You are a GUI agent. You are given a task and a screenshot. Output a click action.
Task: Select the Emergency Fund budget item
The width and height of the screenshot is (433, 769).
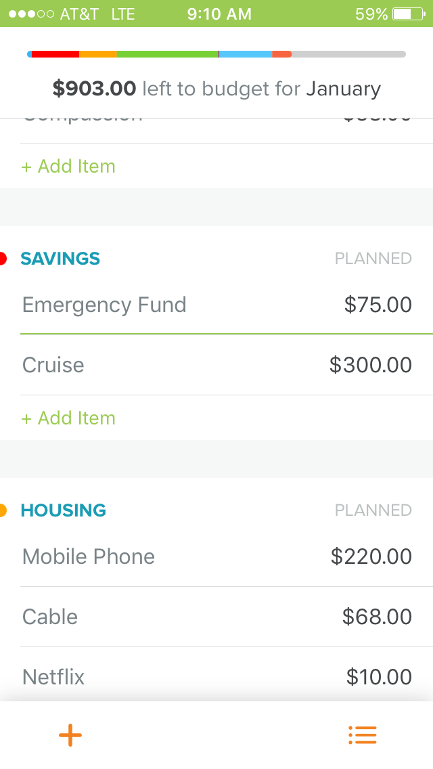click(x=104, y=305)
